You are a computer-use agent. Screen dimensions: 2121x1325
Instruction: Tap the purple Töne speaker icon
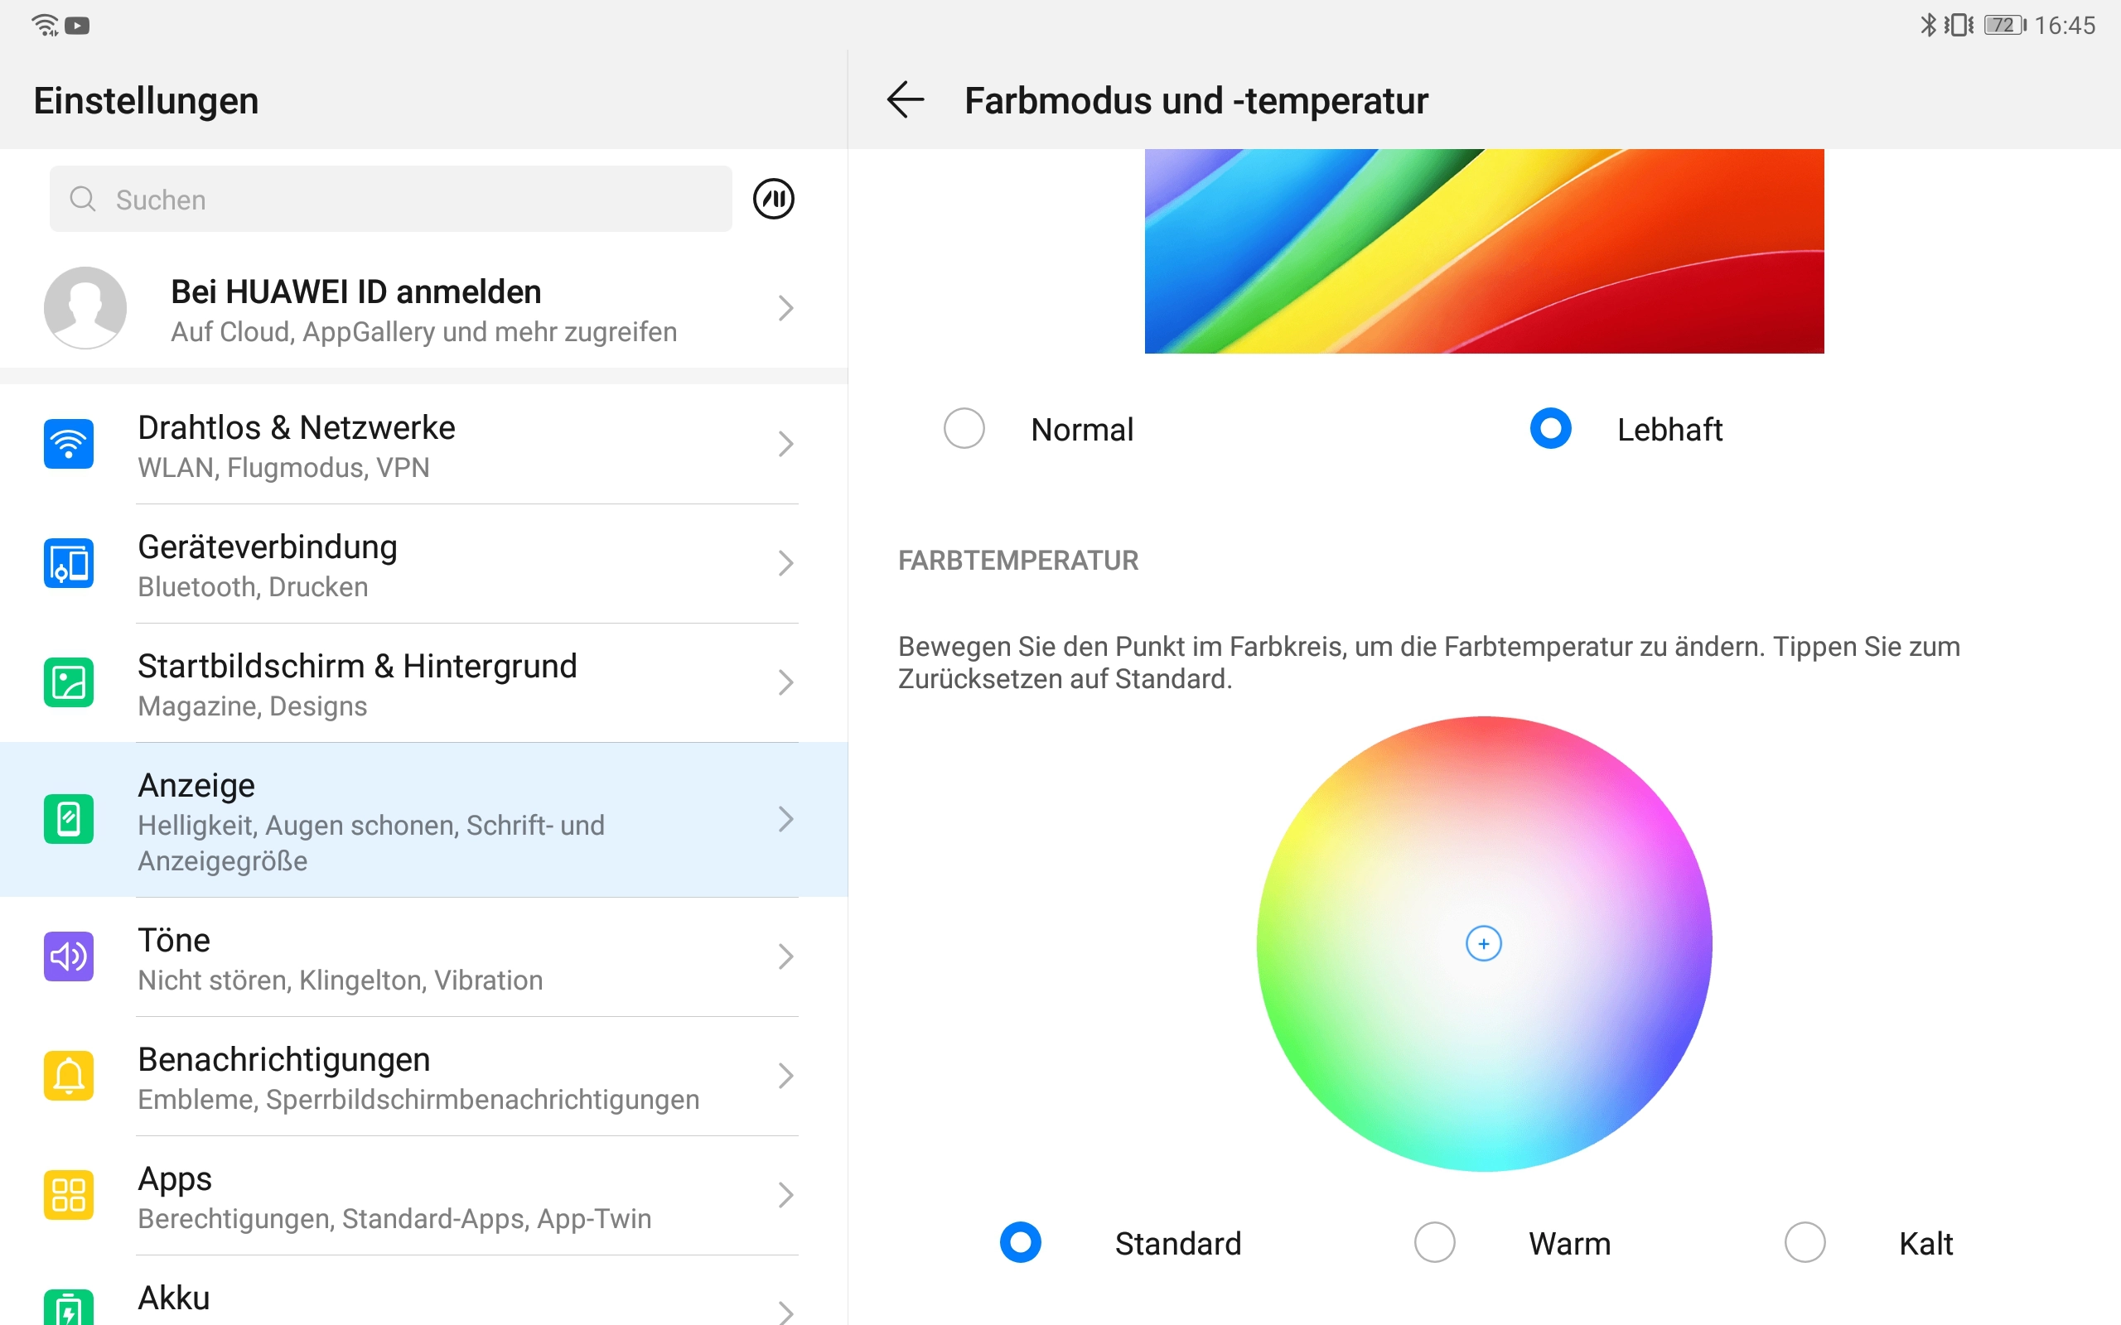pos(69,956)
